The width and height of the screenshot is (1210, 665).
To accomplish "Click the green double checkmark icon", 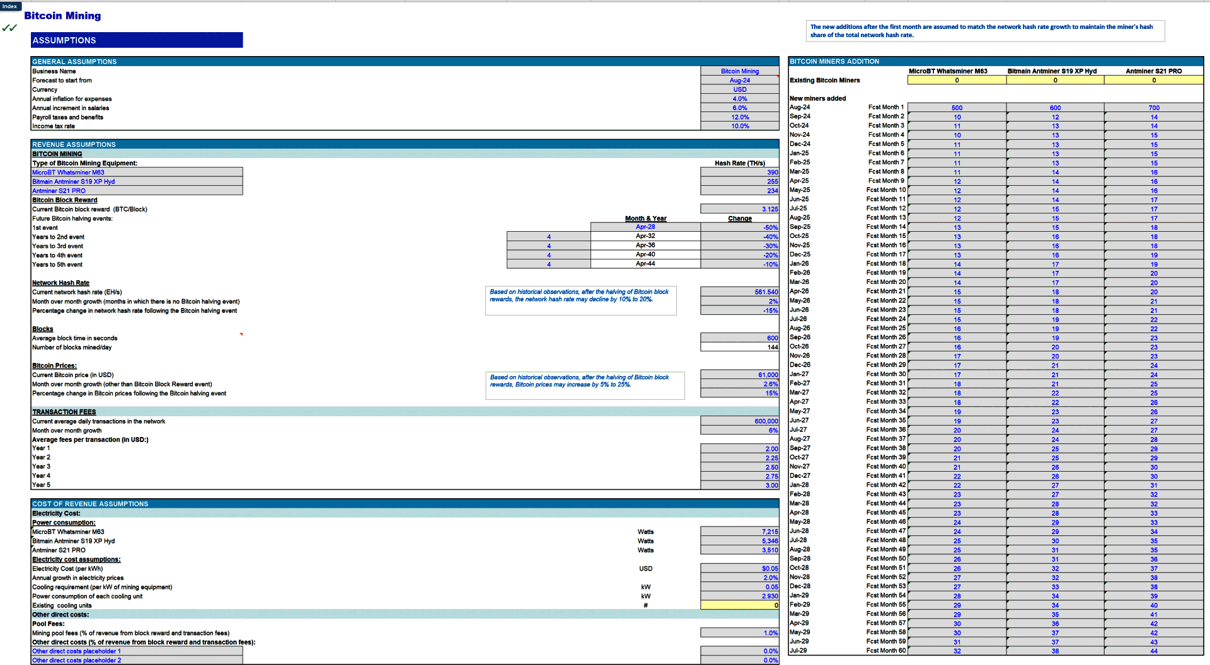I will click(9, 28).
